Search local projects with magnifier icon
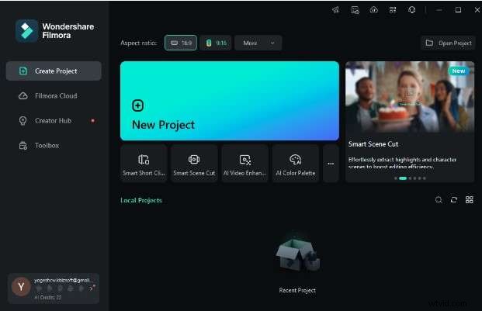This screenshot has width=482, height=311. coord(439,200)
